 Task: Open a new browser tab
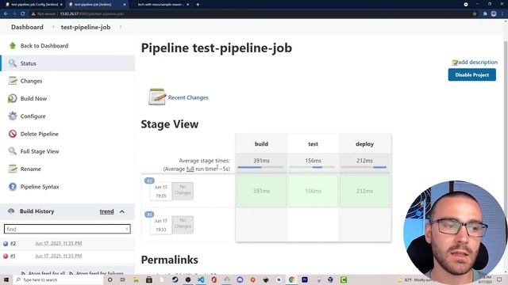point(198,5)
